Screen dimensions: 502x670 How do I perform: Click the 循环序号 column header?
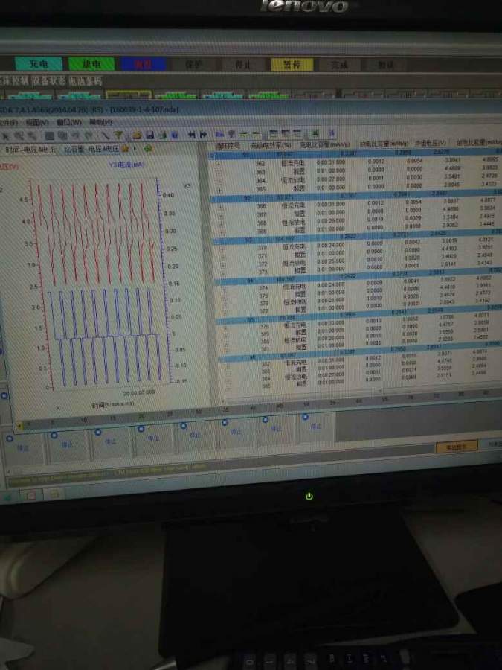pyautogui.click(x=228, y=146)
